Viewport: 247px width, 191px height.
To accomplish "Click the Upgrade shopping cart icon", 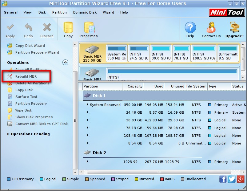I will point(234,28).
